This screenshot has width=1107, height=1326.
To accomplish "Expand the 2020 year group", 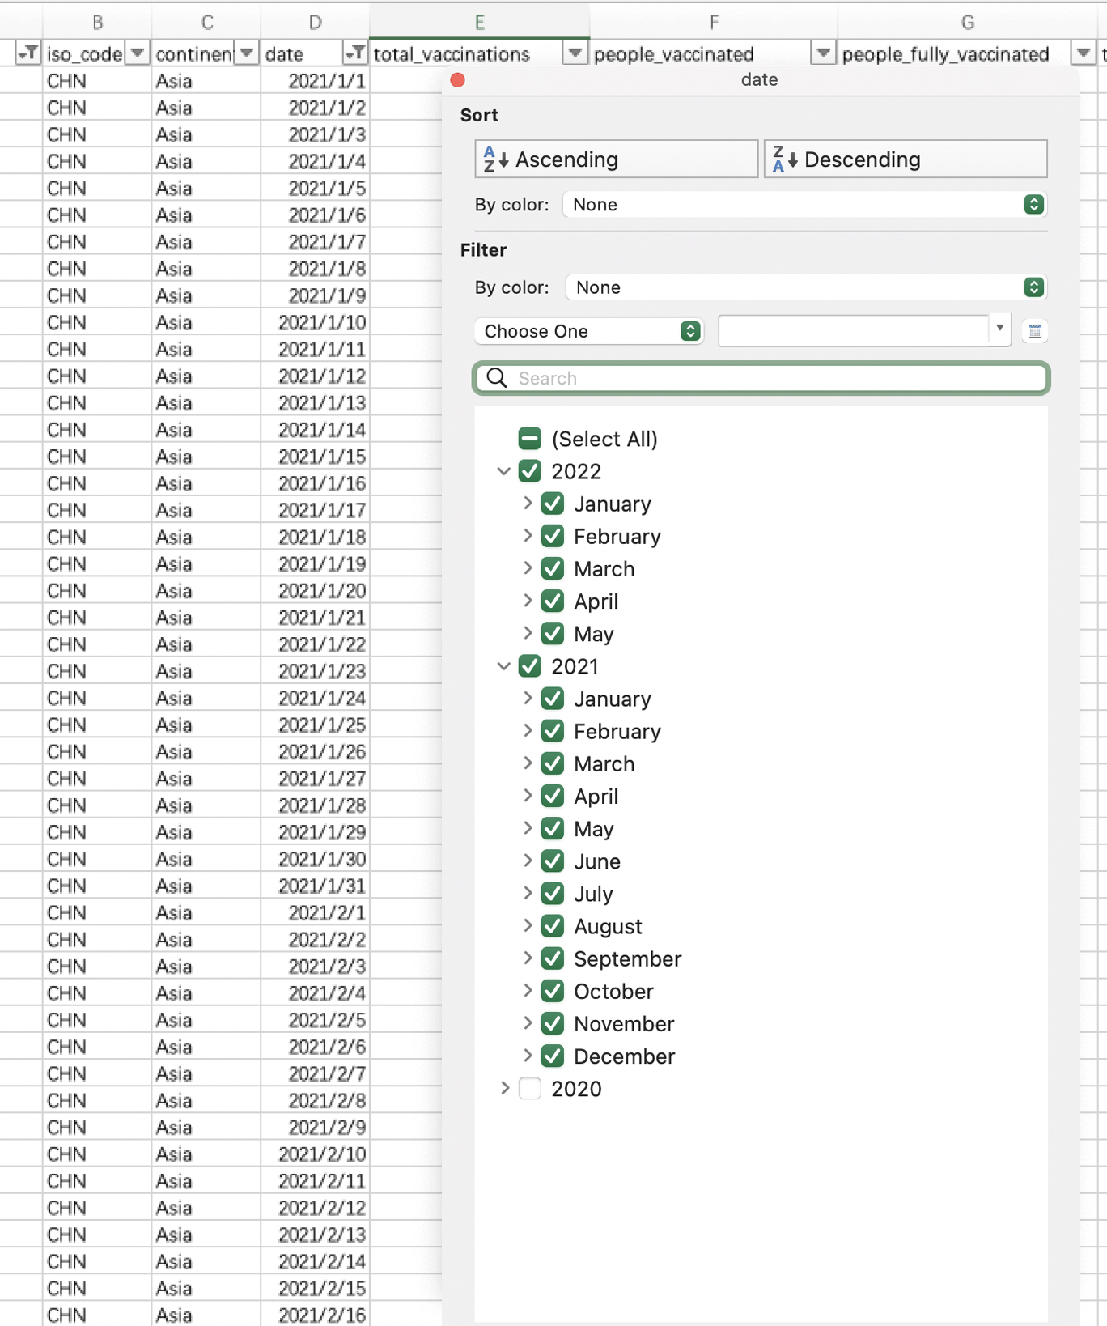I will pyautogui.click(x=504, y=1089).
